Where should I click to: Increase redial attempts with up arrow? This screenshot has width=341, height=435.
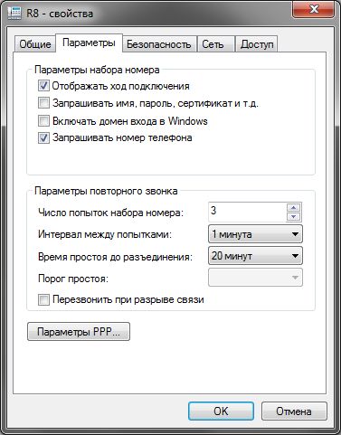pos(294,208)
